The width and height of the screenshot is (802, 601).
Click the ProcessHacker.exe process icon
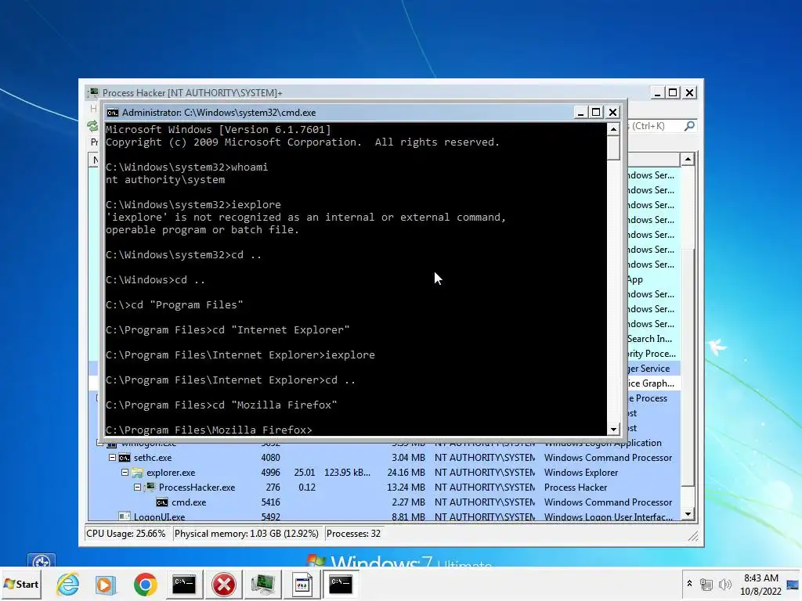(x=150, y=487)
